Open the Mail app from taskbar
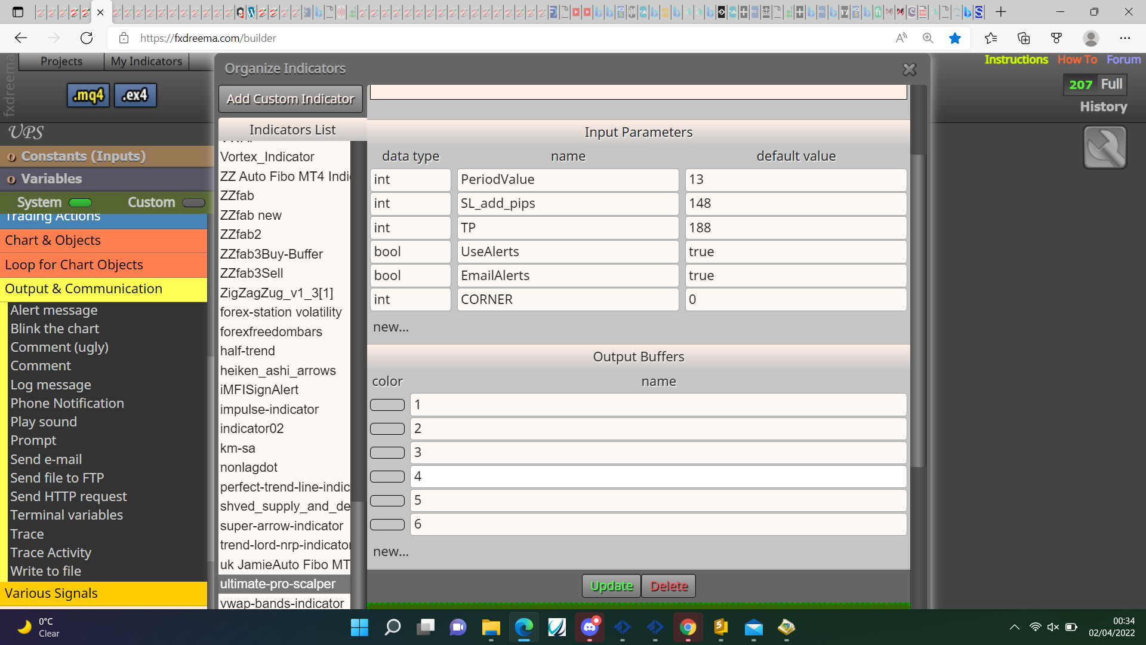This screenshot has height=645, width=1146. [753, 628]
